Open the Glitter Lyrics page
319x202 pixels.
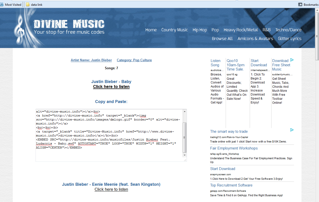(289, 38)
